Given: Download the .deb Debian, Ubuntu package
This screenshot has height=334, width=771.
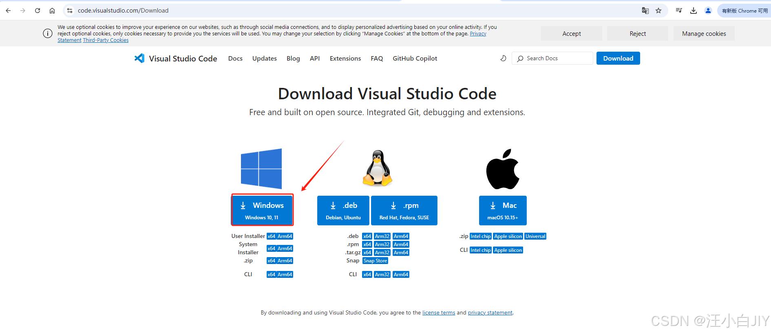Looking at the screenshot, I should (x=343, y=210).
